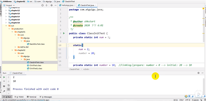Show more Run toolbar actions chevrons

pos(9,94)
